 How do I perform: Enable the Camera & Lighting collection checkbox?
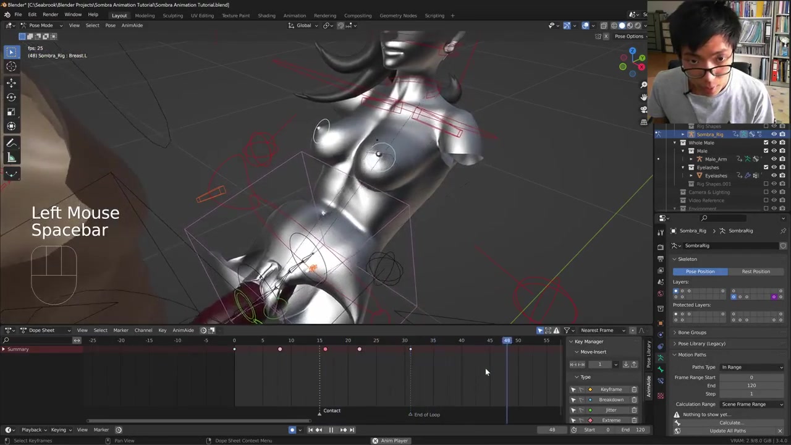(x=766, y=192)
